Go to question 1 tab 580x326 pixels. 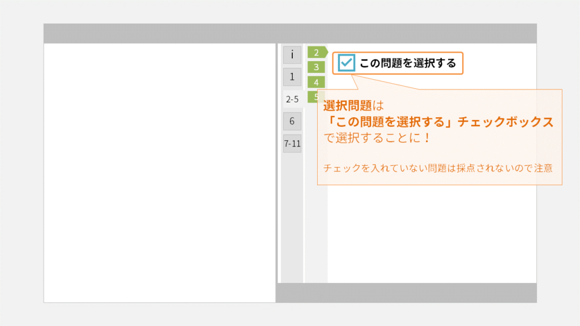pyautogui.click(x=292, y=76)
